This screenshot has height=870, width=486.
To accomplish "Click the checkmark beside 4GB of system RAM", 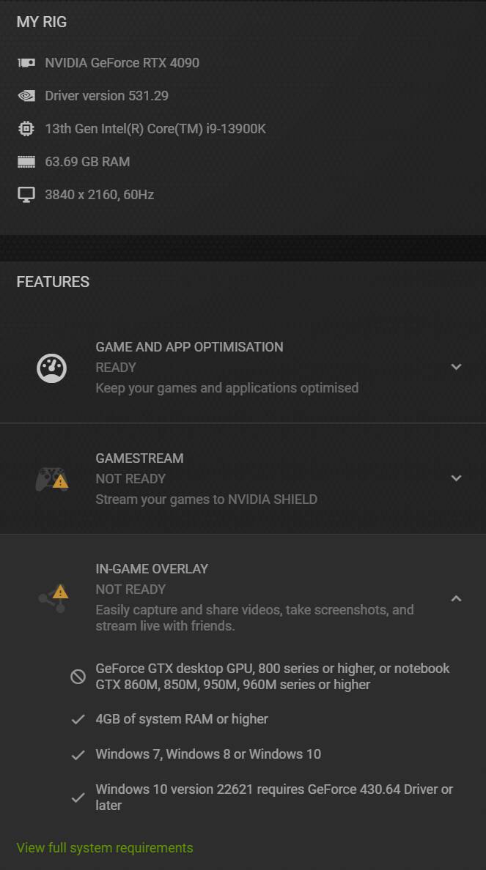I will 78,720.
